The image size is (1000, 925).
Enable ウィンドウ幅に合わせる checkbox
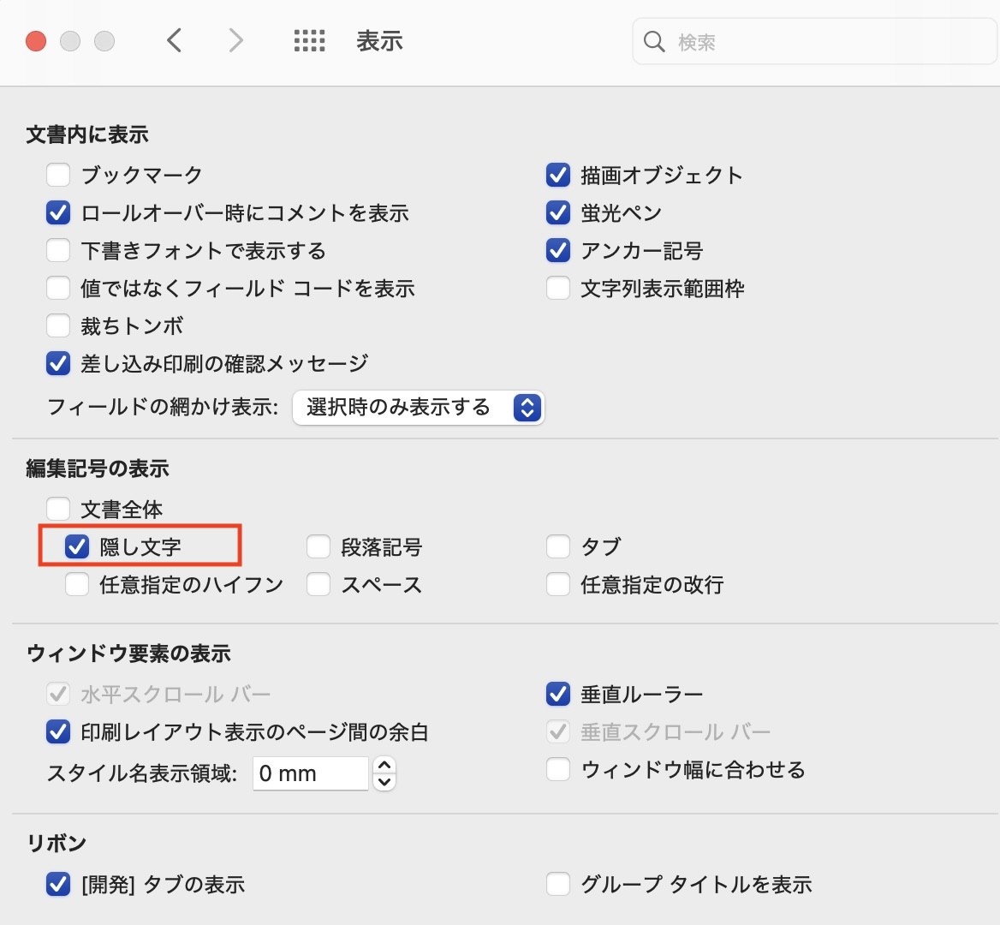[x=558, y=769]
